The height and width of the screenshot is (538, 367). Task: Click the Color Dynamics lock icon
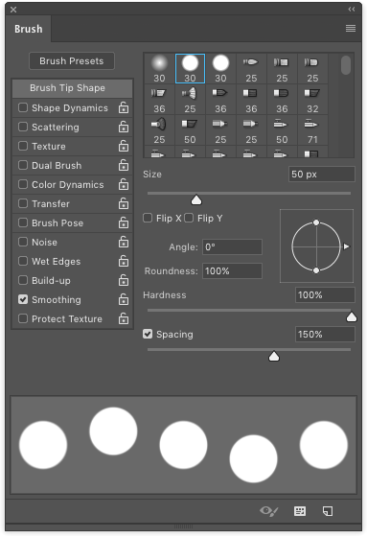(124, 184)
